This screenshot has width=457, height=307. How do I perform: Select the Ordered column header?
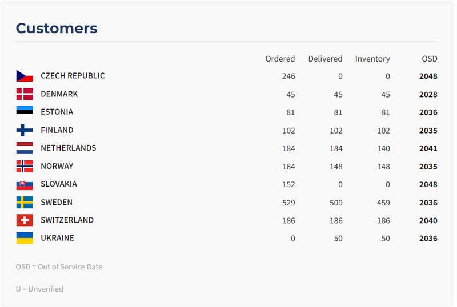pyautogui.click(x=280, y=59)
